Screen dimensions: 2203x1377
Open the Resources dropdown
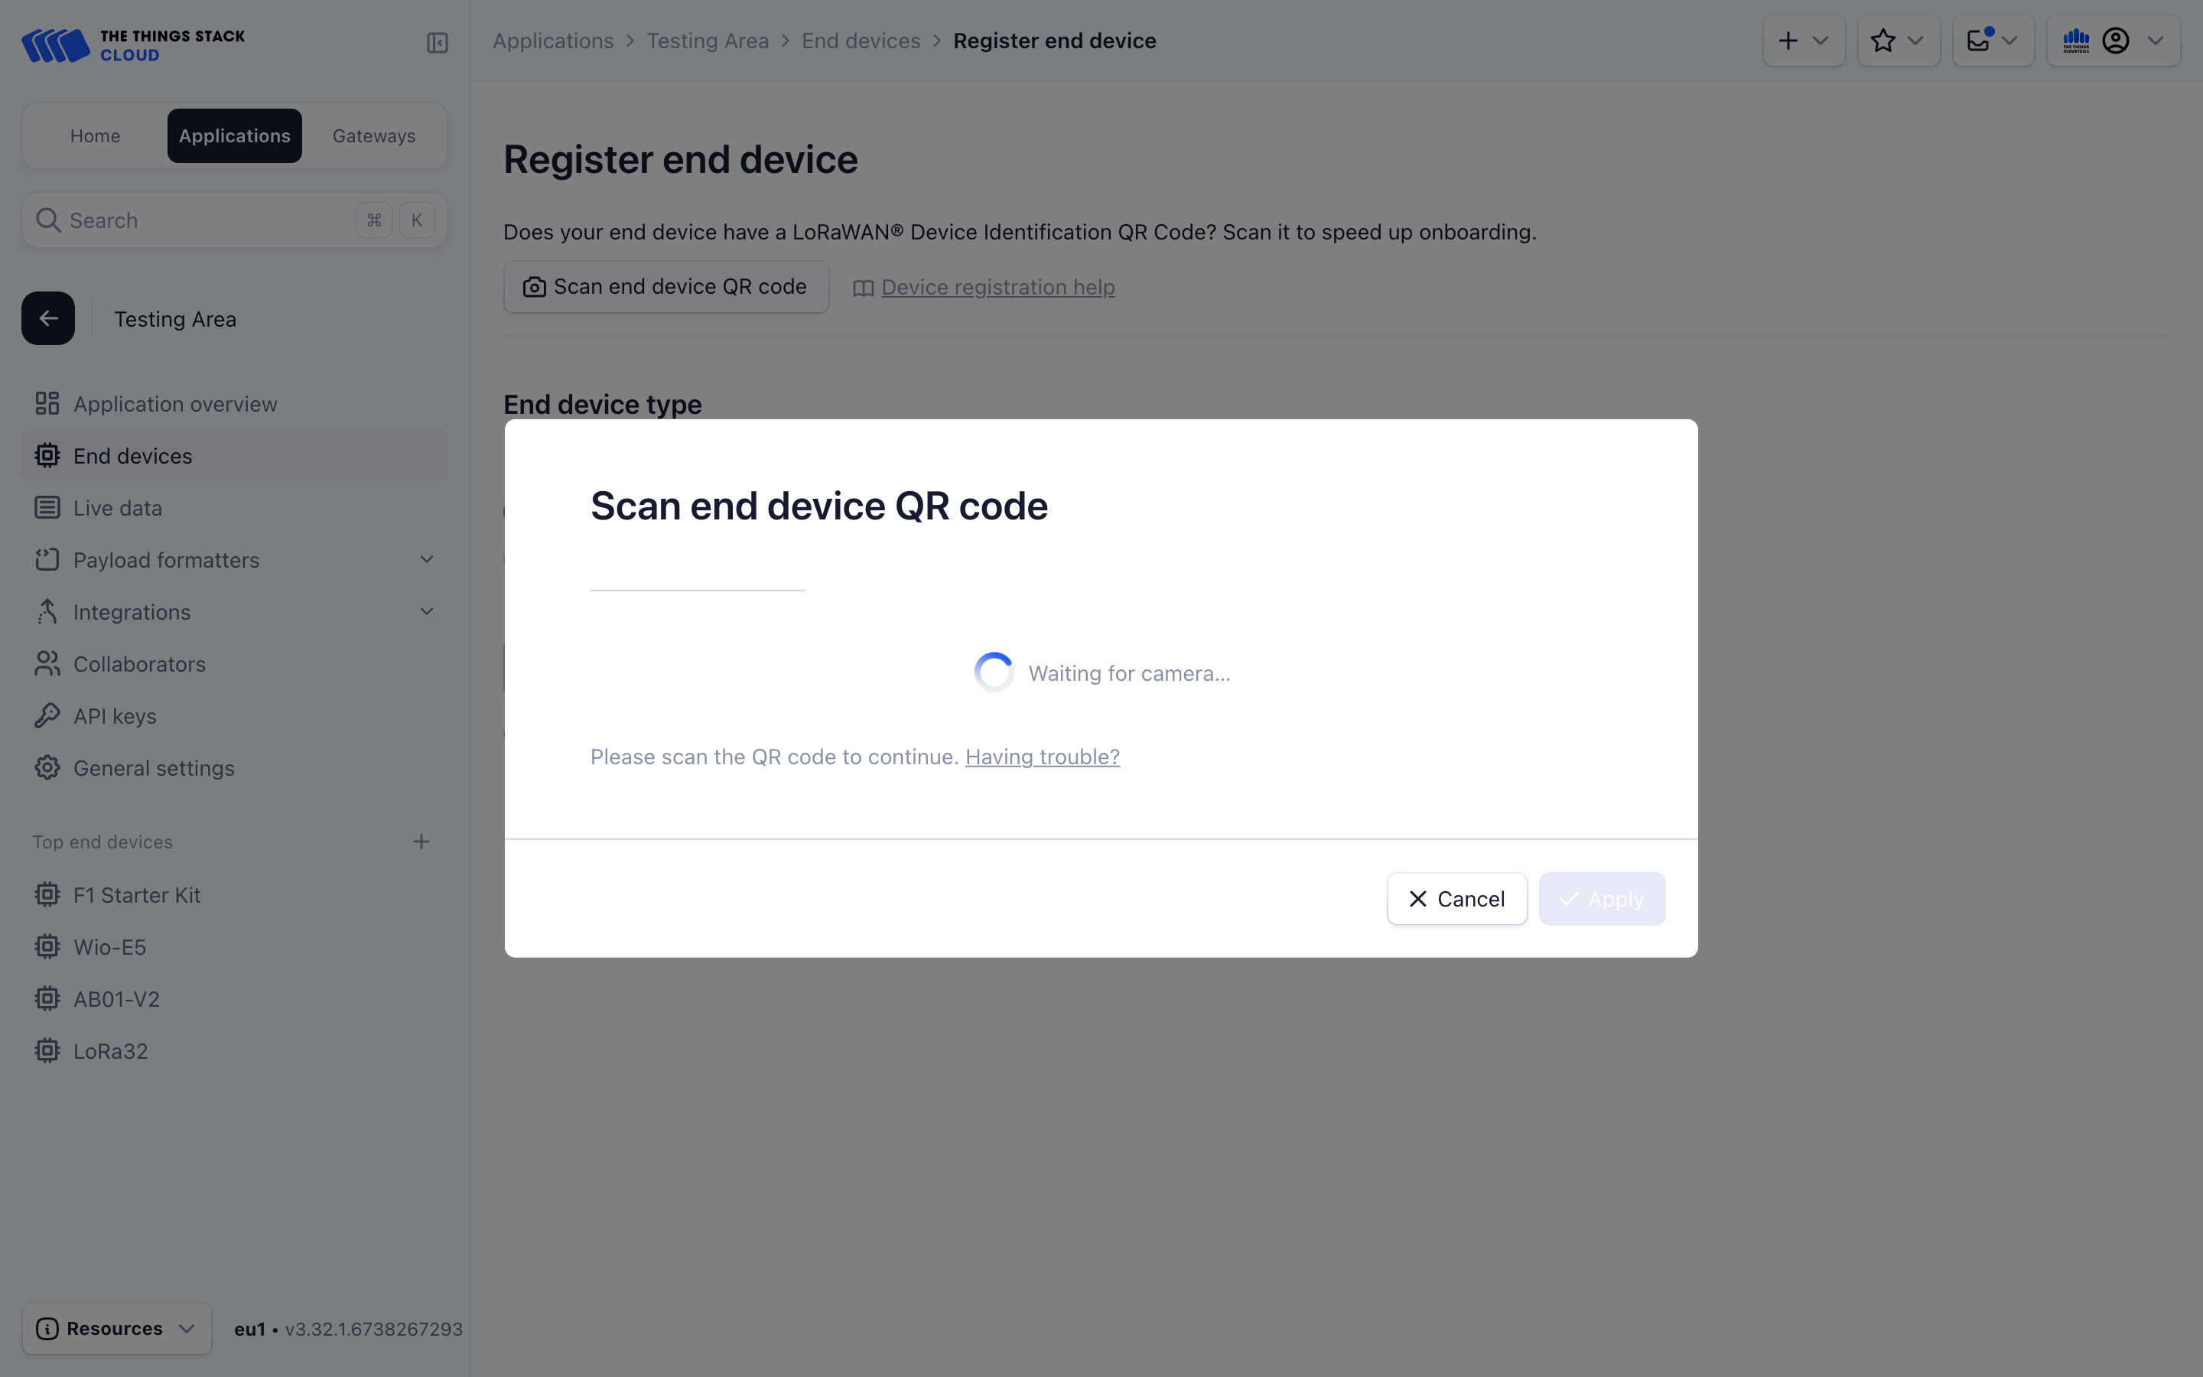coord(116,1329)
